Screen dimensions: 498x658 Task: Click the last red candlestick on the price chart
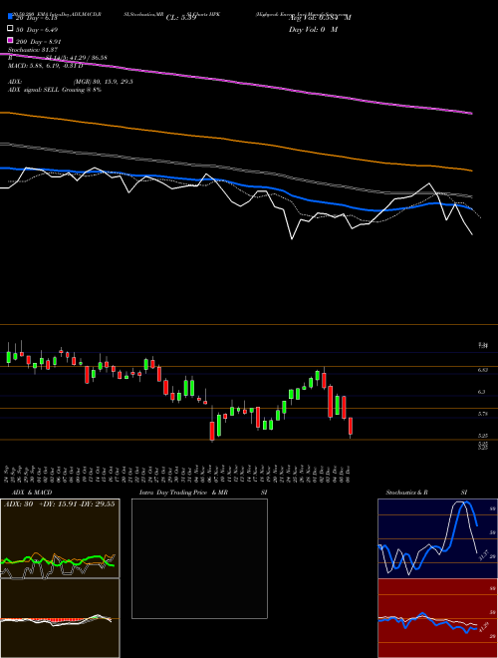351,427
